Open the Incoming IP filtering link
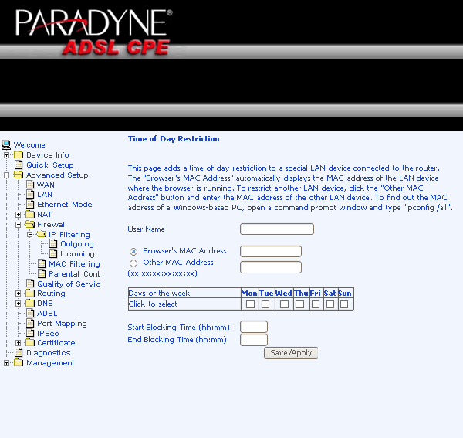The height and width of the screenshot is (438, 463). tap(77, 254)
